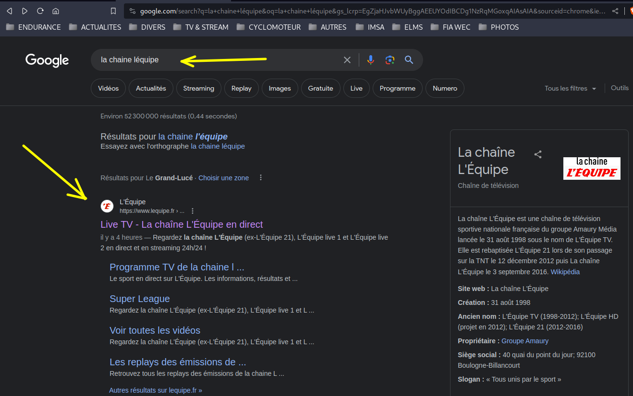Image resolution: width=633 pixels, height=396 pixels.
Task: Bookmark this page using the bookmark icon
Action: [113, 11]
